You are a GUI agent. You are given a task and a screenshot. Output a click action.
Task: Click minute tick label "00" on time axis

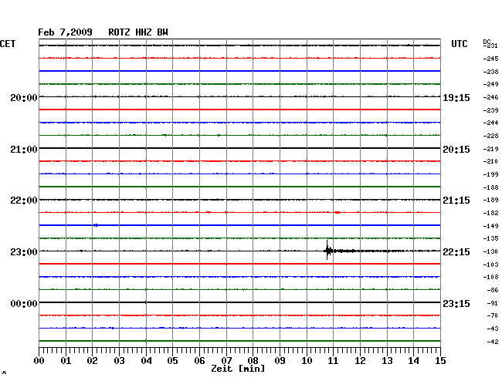point(39,361)
